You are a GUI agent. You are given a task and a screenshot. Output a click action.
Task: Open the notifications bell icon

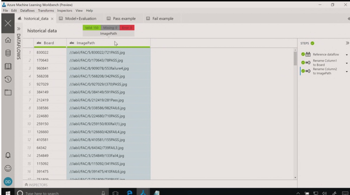pos(8,155)
